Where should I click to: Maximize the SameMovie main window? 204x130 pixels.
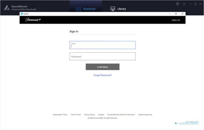click(195, 4)
